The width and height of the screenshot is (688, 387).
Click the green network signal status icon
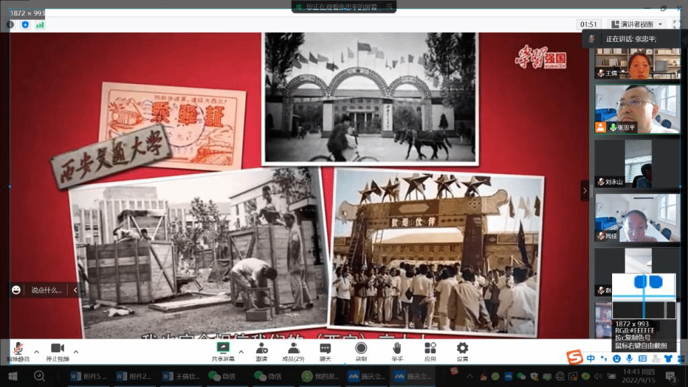click(40, 24)
